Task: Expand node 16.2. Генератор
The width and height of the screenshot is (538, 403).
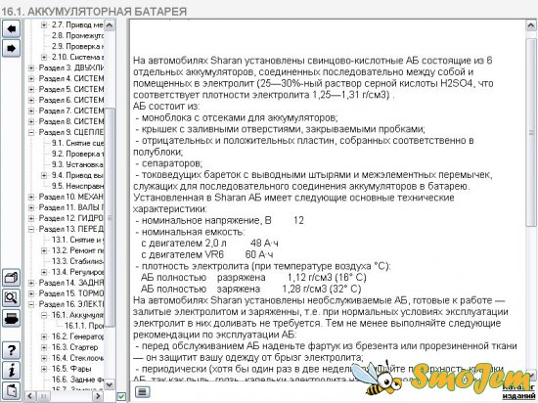Action: (44, 336)
